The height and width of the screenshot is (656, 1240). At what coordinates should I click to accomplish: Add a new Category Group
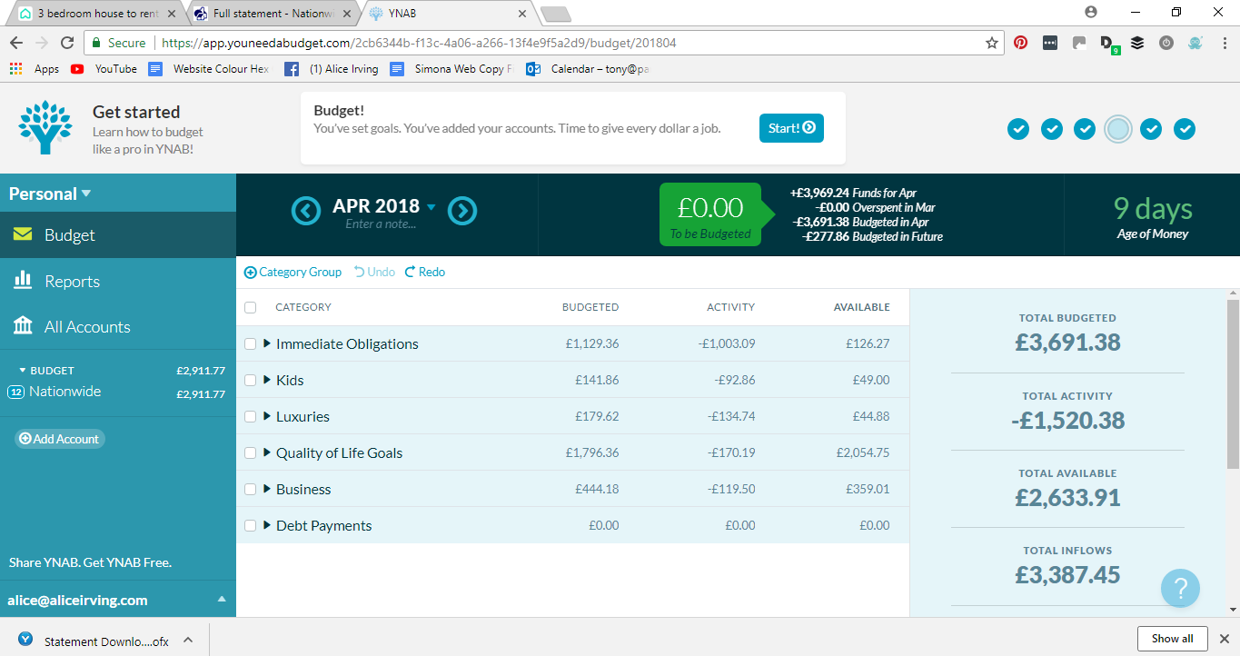pos(293,272)
